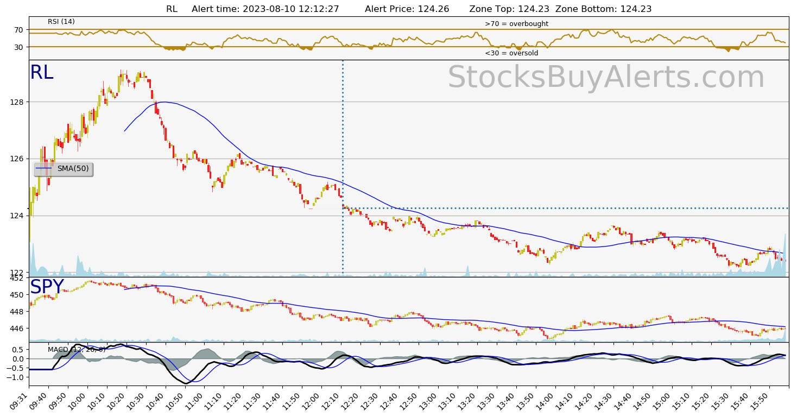Click the −1.0 MACD axis label

tap(16, 377)
